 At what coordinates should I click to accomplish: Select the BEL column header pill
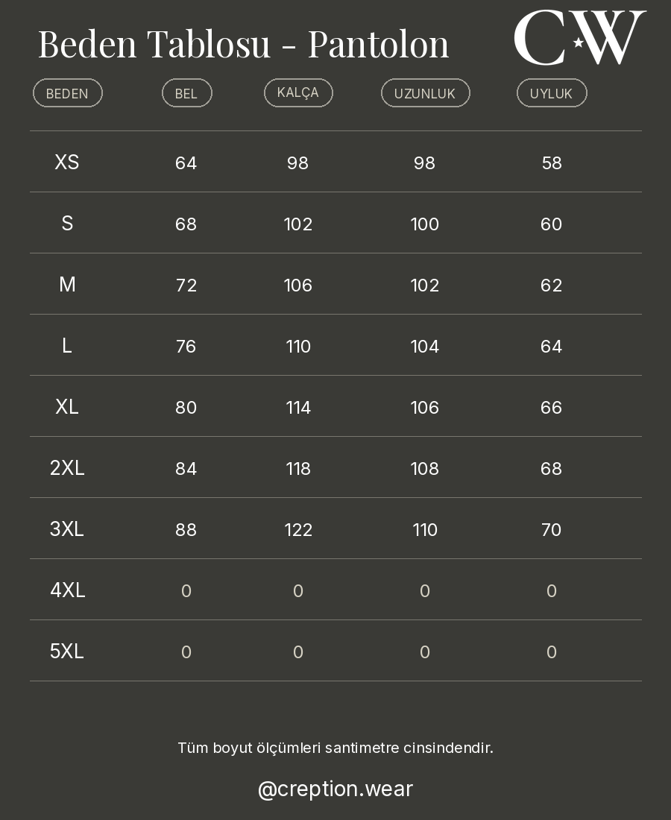tap(186, 93)
